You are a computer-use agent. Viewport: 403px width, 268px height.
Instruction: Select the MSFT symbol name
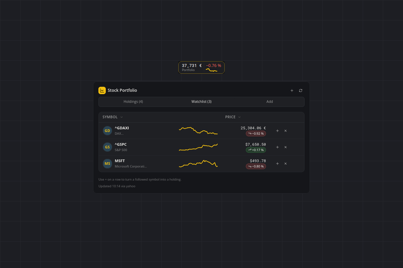point(120,161)
